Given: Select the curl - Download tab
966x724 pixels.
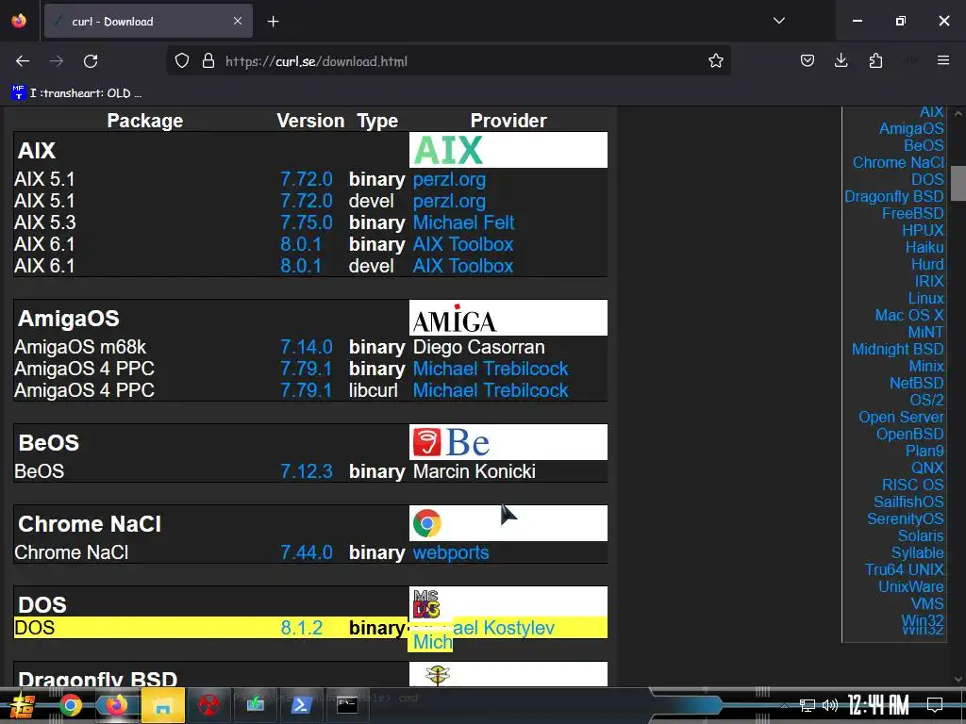Looking at the screenshot, I should point(148,22).
